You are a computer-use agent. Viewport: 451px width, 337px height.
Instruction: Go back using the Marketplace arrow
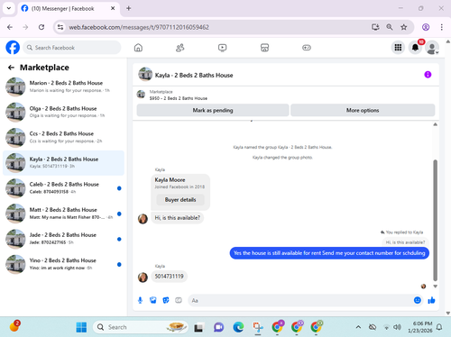[x=11, y=68]
